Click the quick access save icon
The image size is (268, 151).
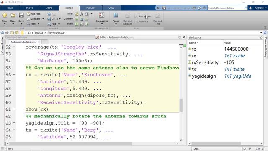coord(164,8)
